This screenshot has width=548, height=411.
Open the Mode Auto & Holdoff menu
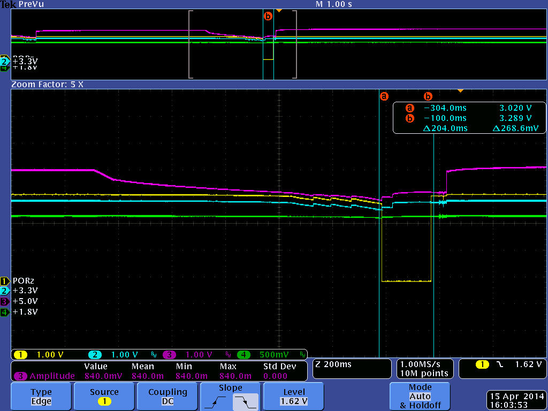coord(420,397)
